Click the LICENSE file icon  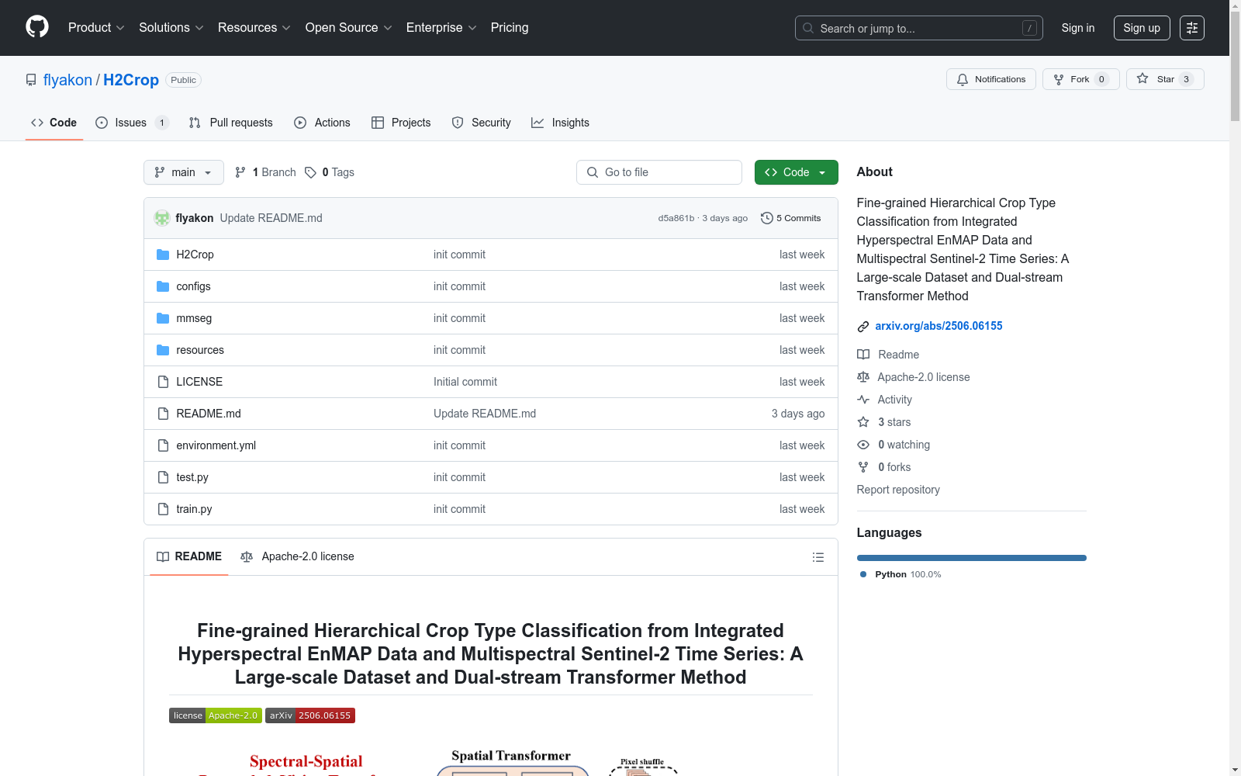163,382
